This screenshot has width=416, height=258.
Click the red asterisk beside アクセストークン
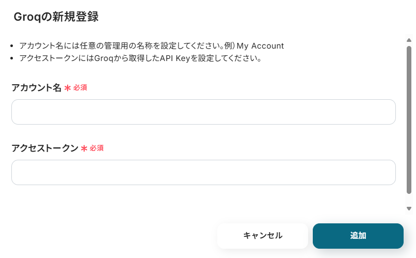pos(84,149)
